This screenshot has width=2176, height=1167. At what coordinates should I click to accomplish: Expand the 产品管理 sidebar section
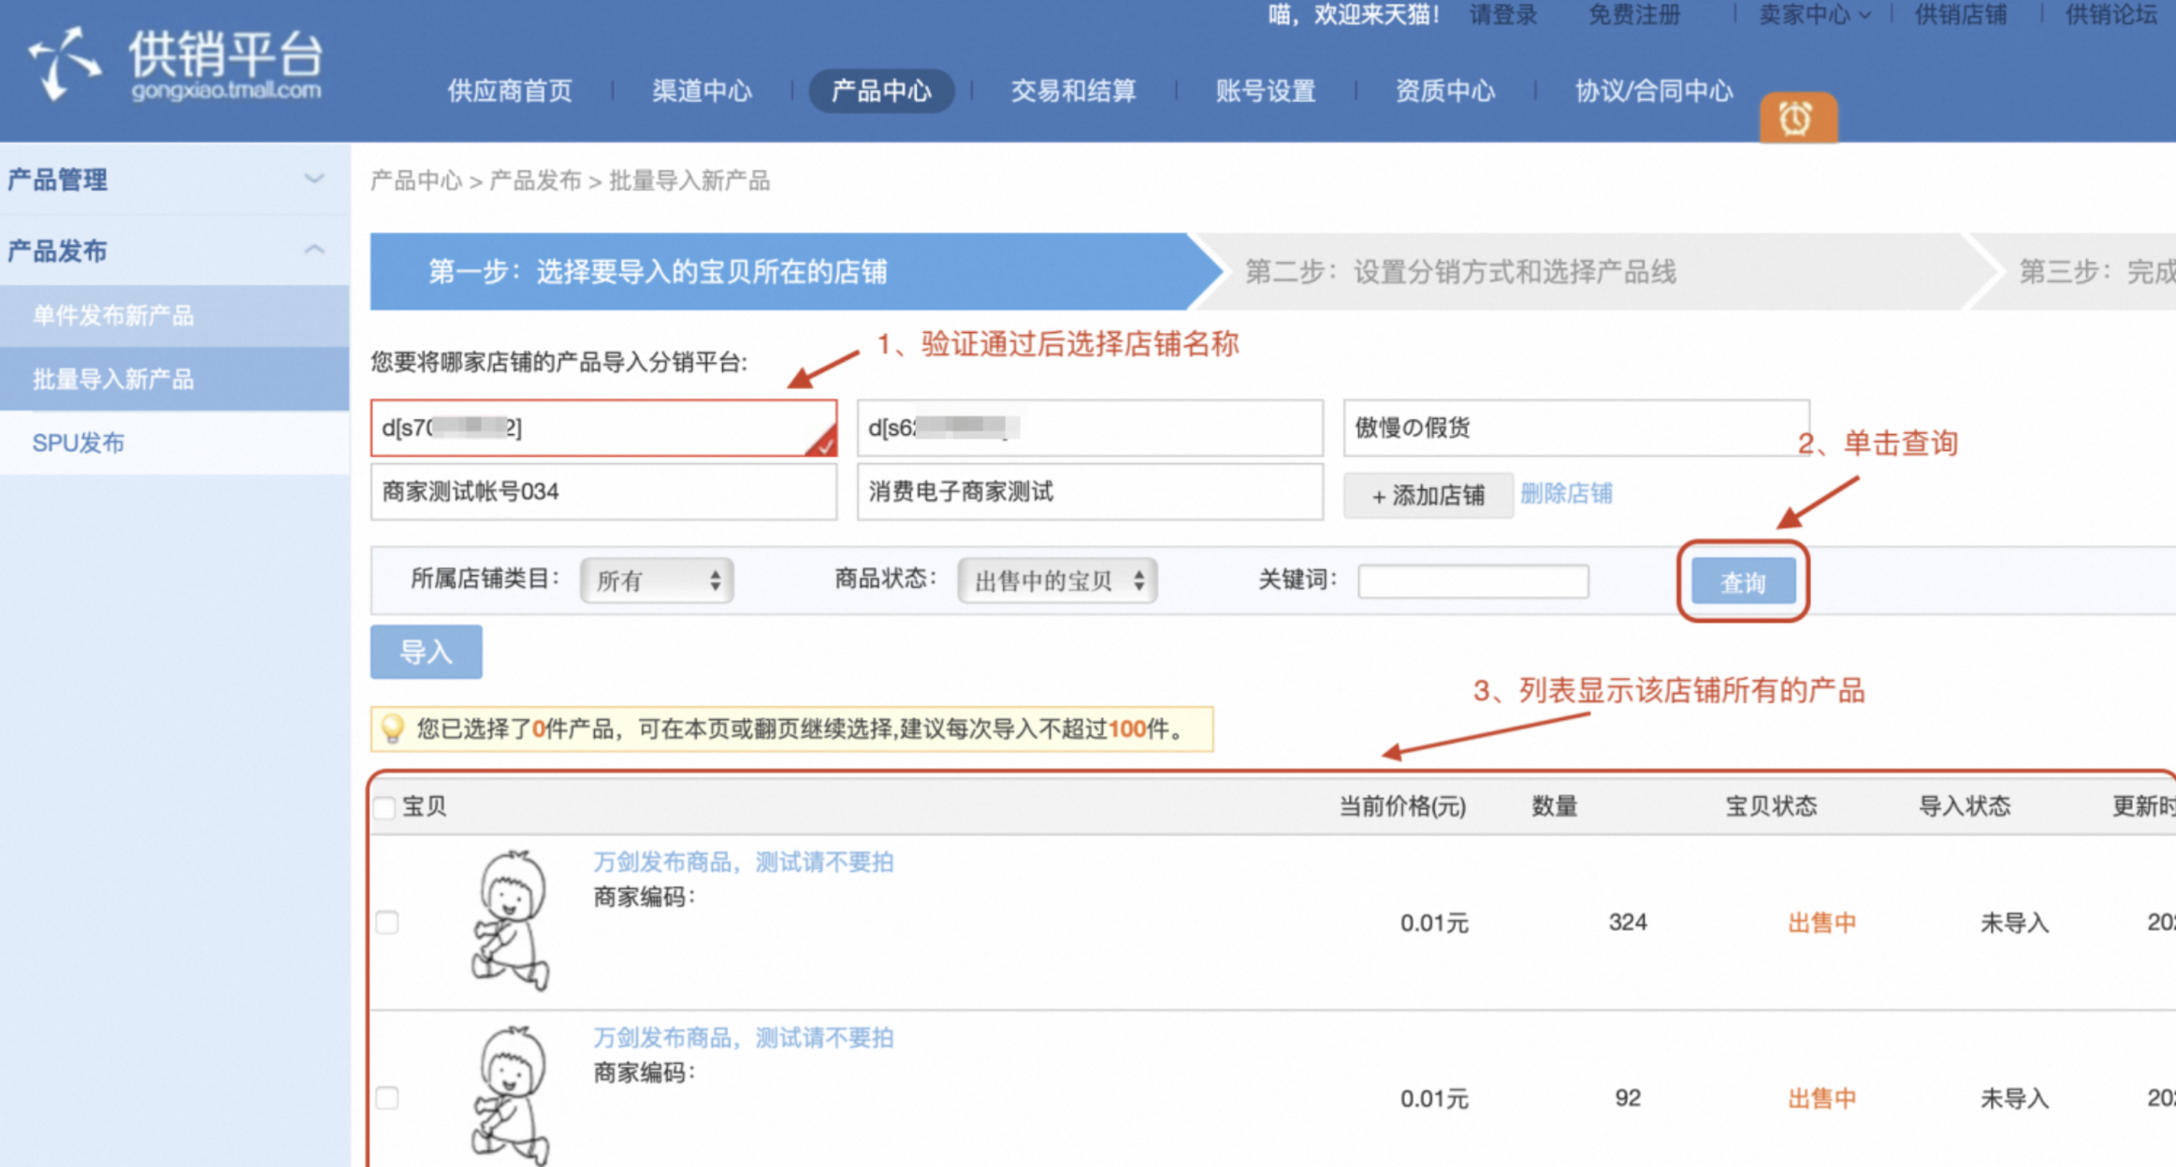point(314,179)
